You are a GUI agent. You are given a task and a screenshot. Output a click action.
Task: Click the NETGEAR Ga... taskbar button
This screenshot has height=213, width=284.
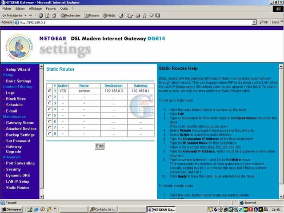161,209
